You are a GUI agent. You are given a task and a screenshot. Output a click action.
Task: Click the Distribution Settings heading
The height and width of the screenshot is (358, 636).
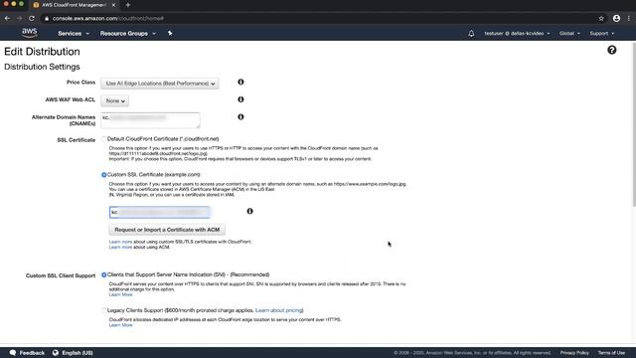[42, 67]
